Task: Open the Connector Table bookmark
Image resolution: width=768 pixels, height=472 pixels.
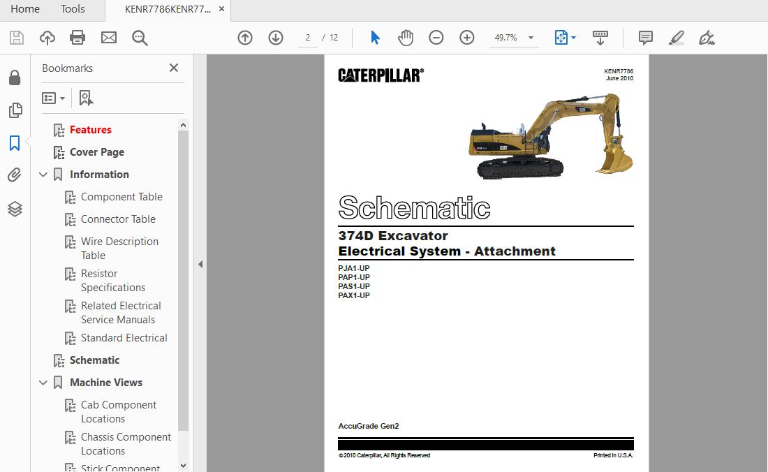Action: click(118, 219)
